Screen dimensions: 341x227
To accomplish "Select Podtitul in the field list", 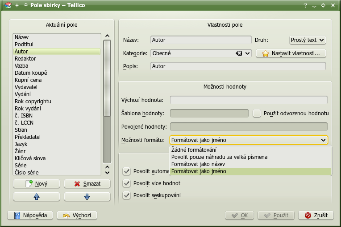I will pos(57,45).
